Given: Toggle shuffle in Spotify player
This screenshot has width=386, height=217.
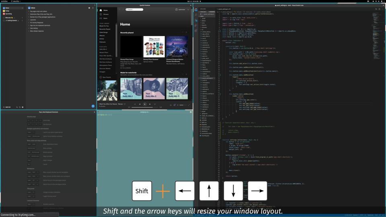Looking at the screenshot, I should pyautogui.click(x=135, y=104).
